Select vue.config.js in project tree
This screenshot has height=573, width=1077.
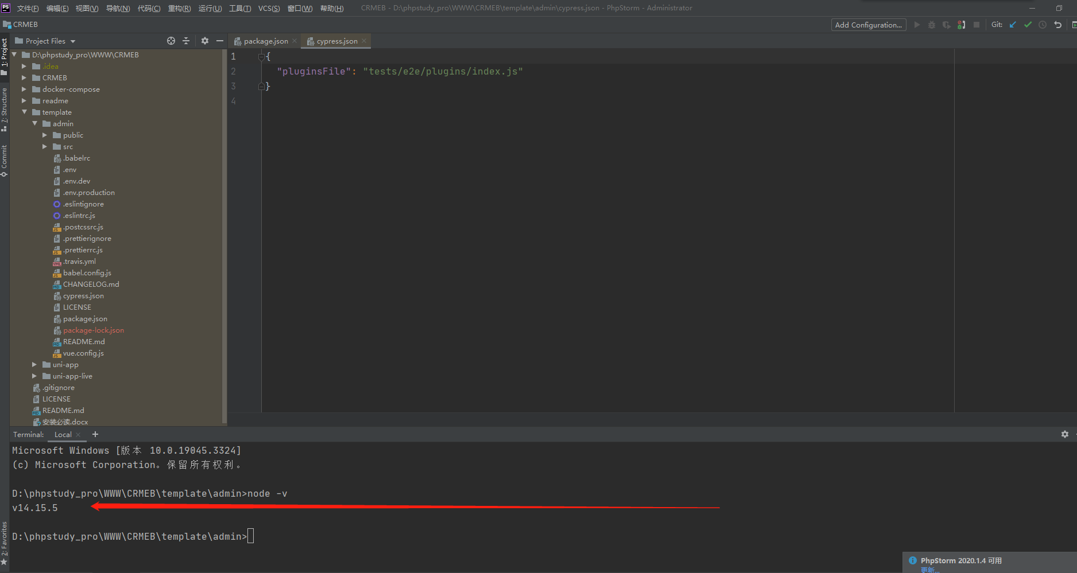[x=83, y=353]
